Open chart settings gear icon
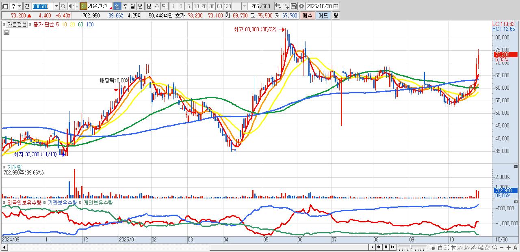520x252 pixels. point(301,6)
